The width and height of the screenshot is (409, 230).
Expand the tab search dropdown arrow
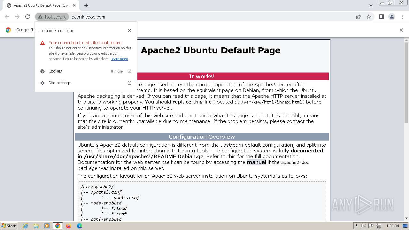coord(371,5)
